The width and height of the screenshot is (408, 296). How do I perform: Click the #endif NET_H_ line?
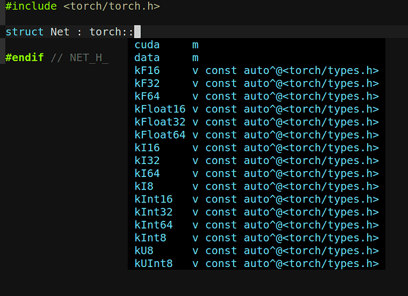point(57,57)
